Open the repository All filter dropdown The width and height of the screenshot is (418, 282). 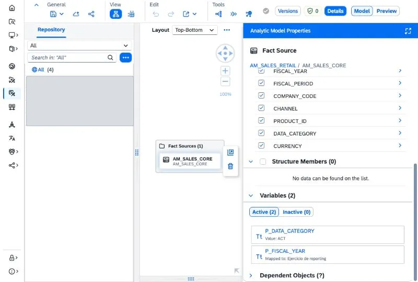coord(79,45)
